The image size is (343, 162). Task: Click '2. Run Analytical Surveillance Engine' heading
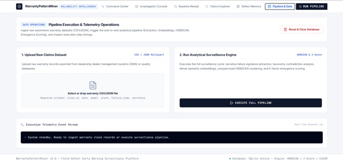pos(208,55)
